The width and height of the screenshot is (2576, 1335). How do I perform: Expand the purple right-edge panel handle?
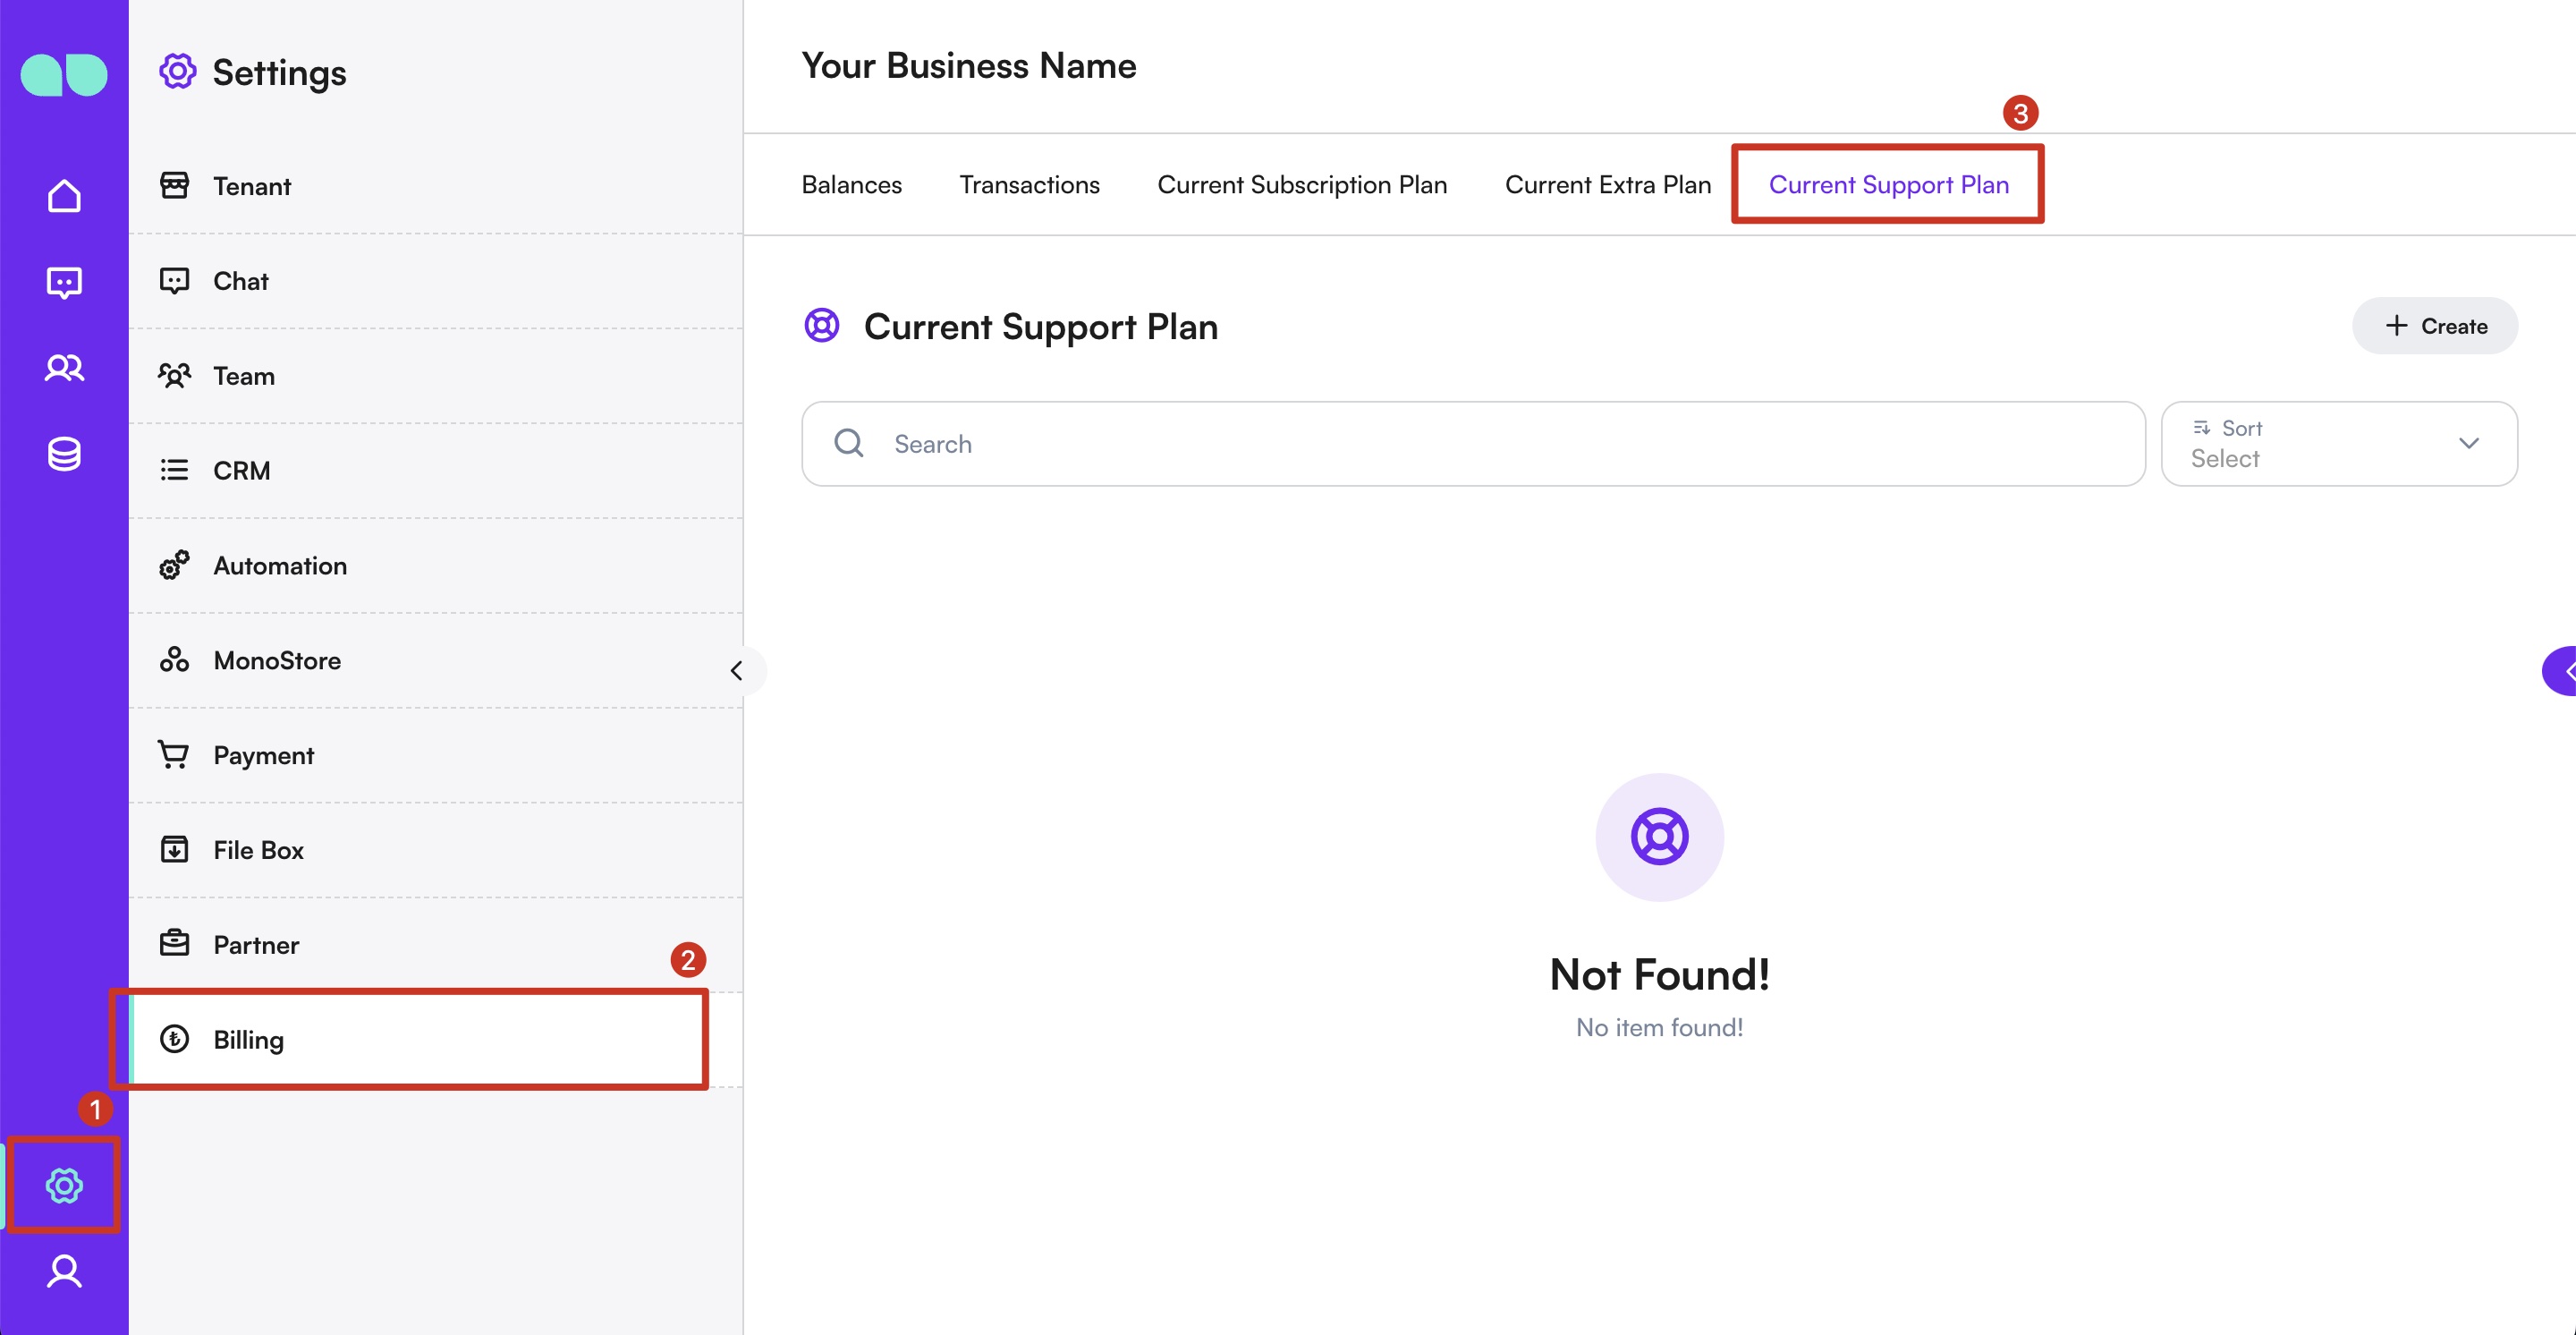tap(2562, 671)
